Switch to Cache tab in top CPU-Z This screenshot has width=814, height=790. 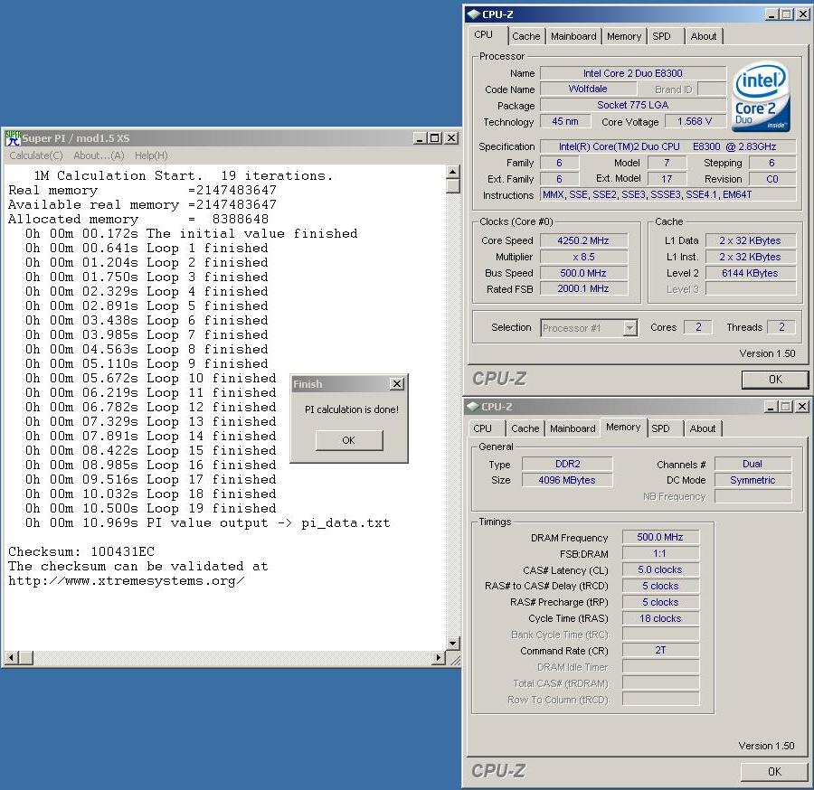(525, 36)
